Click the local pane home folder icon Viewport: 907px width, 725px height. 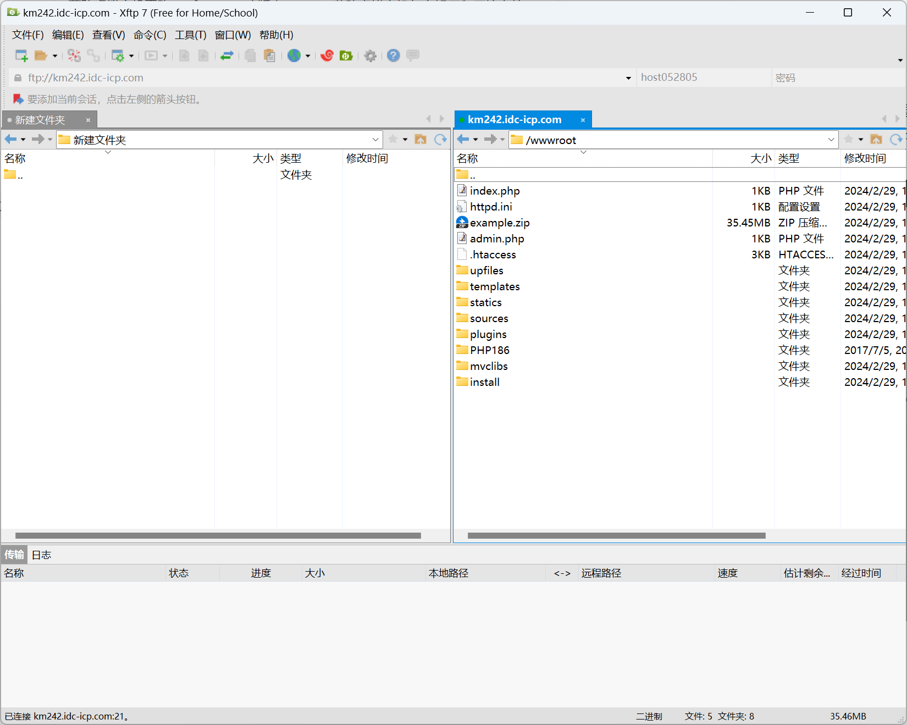(421, 140)
